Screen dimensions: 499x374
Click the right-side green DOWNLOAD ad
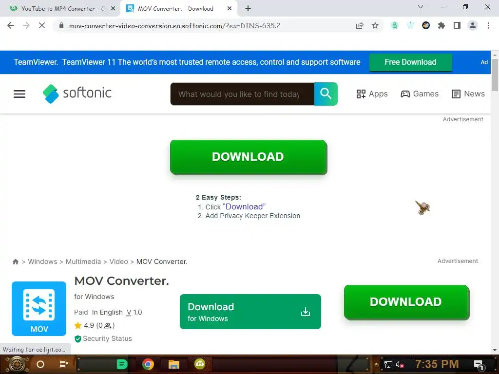click(x=406, y=302)
